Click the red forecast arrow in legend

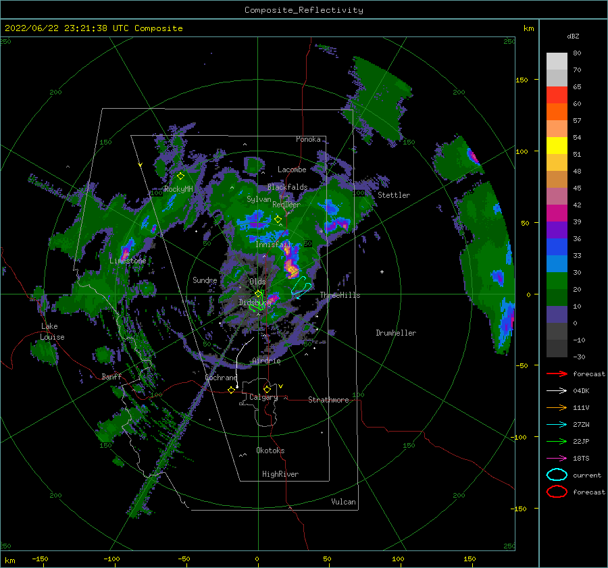point(557,373)
